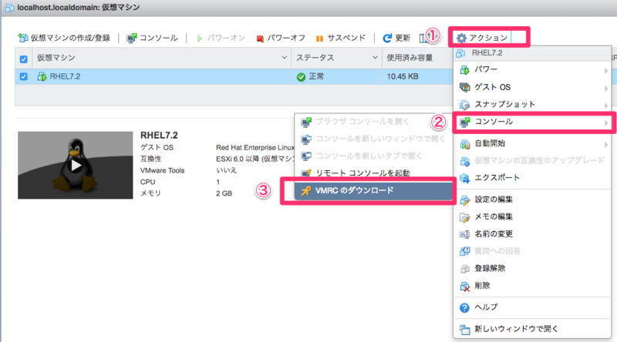Choose 名前の変更 menu entry
This screenshot has width=617, height=342.
click(532, 234)
